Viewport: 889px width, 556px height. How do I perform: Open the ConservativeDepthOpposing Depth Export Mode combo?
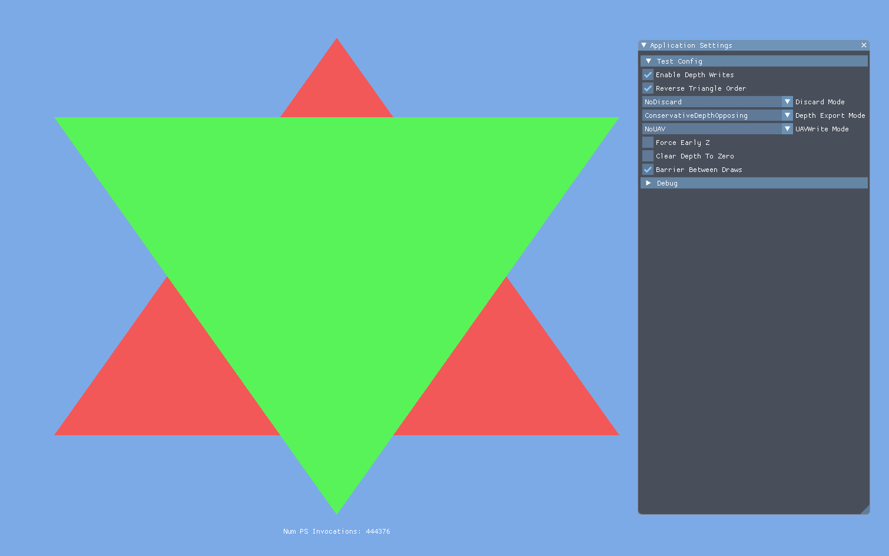tap(718, 115)
